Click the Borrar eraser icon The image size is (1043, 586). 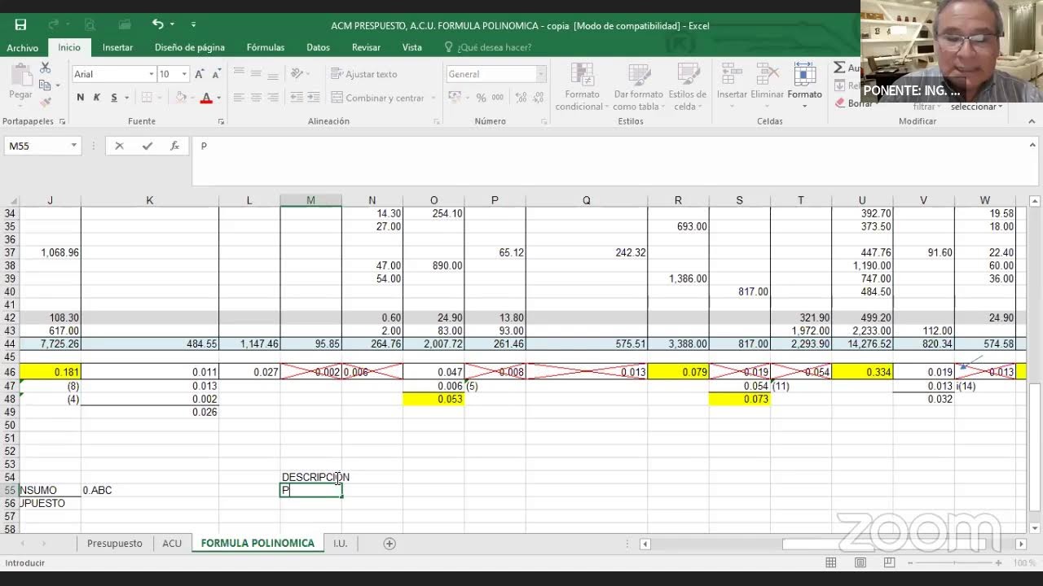pos(839,103)
